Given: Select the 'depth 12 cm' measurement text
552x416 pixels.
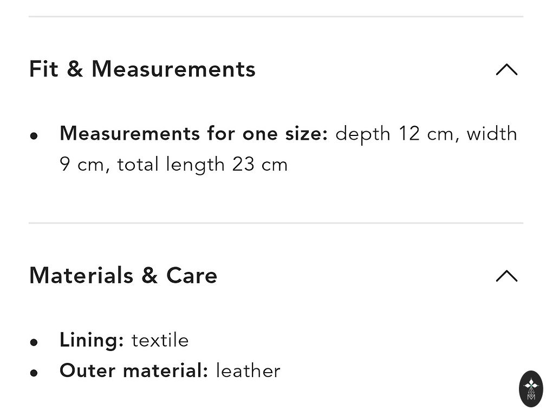Looking at the screenshot, I should coord(394,134).
